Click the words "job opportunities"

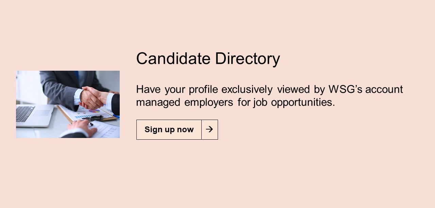(294, 102)
